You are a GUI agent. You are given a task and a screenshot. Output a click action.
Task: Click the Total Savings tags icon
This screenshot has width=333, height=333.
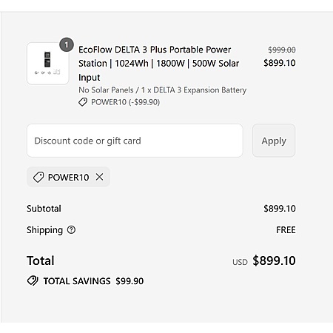click(x=33, y=280)
